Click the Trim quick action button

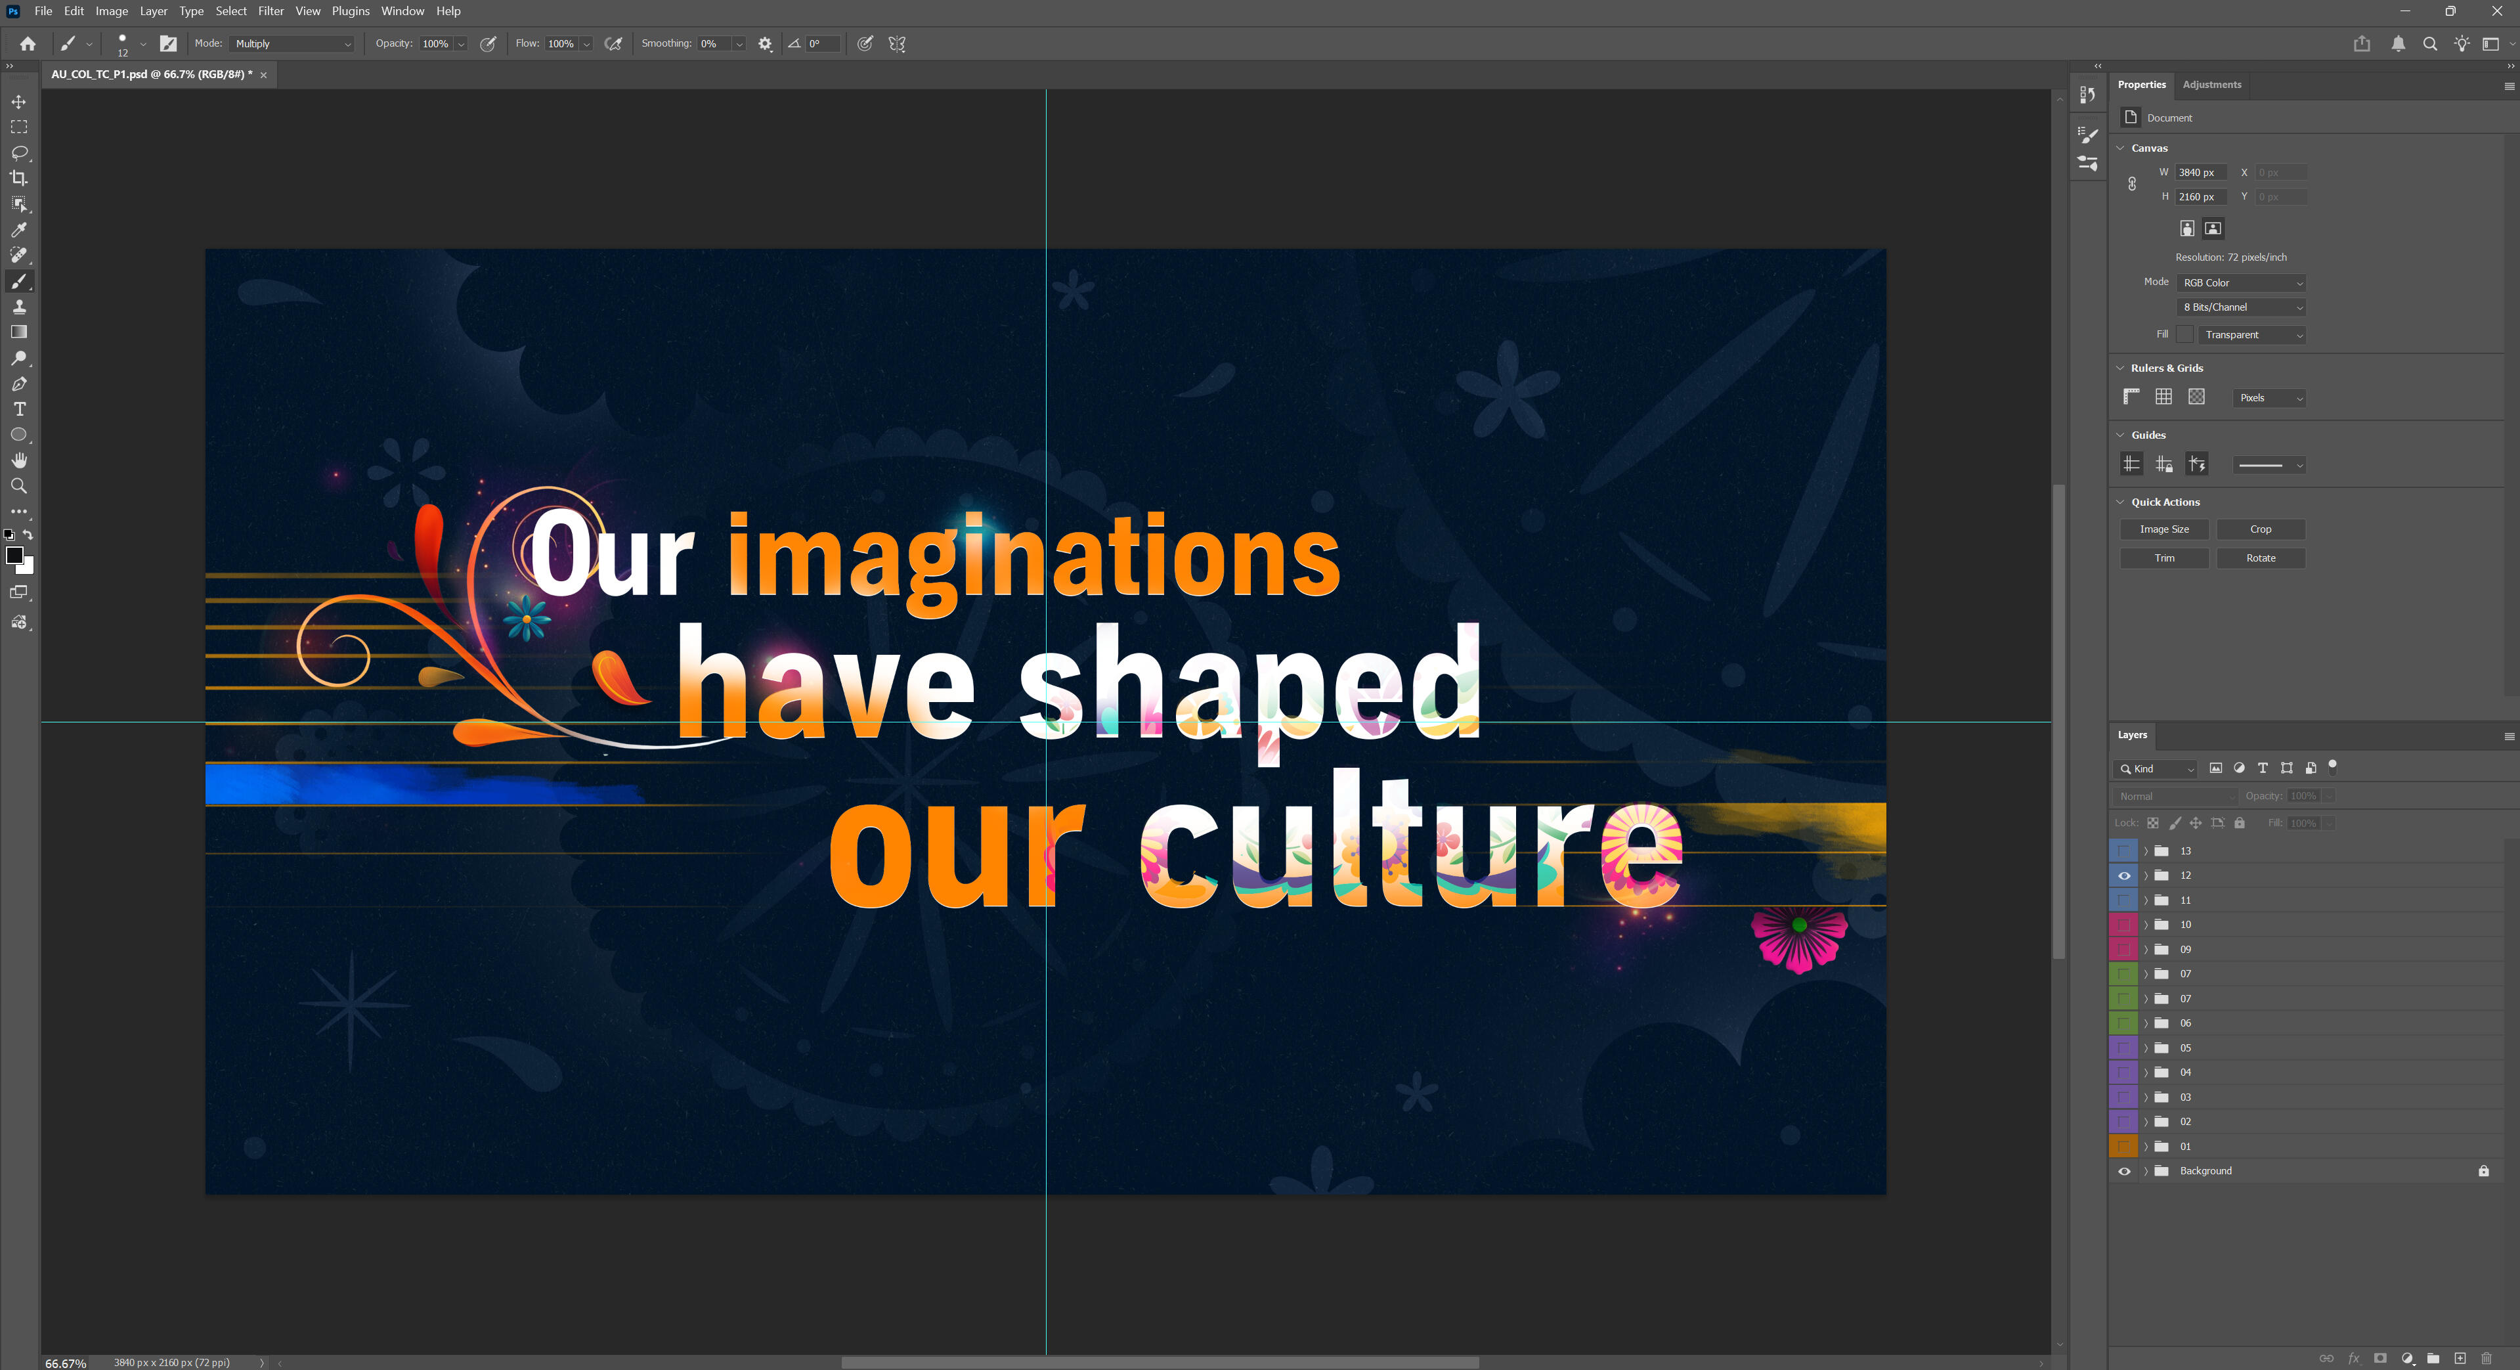(2164, 558)
